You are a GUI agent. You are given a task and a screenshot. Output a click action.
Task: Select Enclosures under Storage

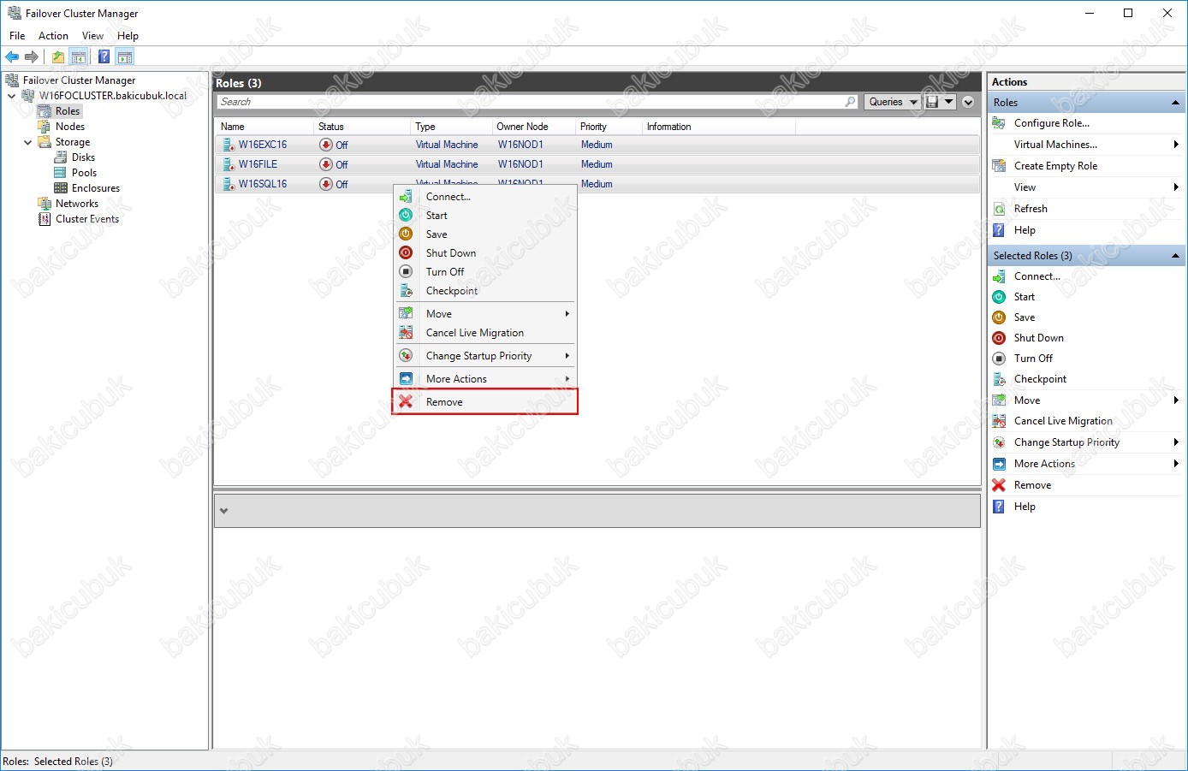pyautogui.click(x=96, y=188)
